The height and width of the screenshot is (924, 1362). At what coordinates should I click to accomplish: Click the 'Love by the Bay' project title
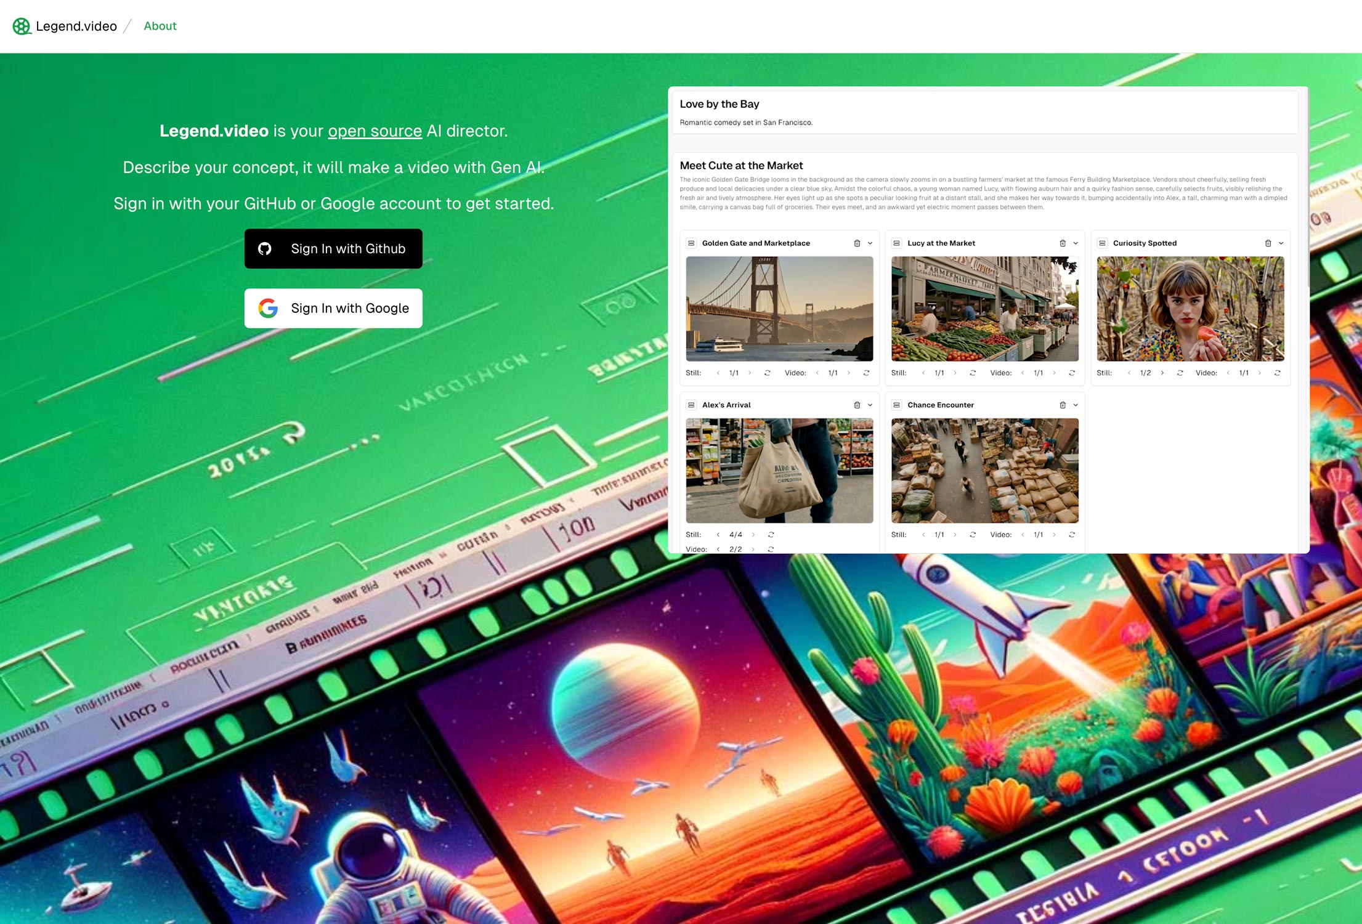[720, 104]
